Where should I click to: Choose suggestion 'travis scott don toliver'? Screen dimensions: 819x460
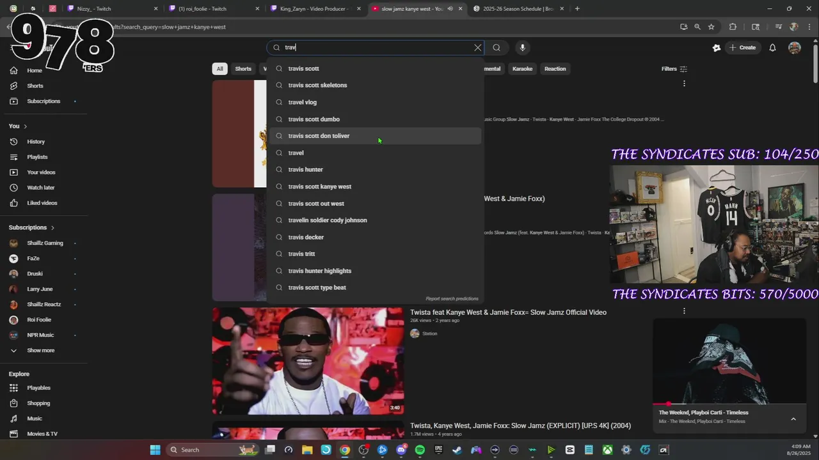[374, 135]
